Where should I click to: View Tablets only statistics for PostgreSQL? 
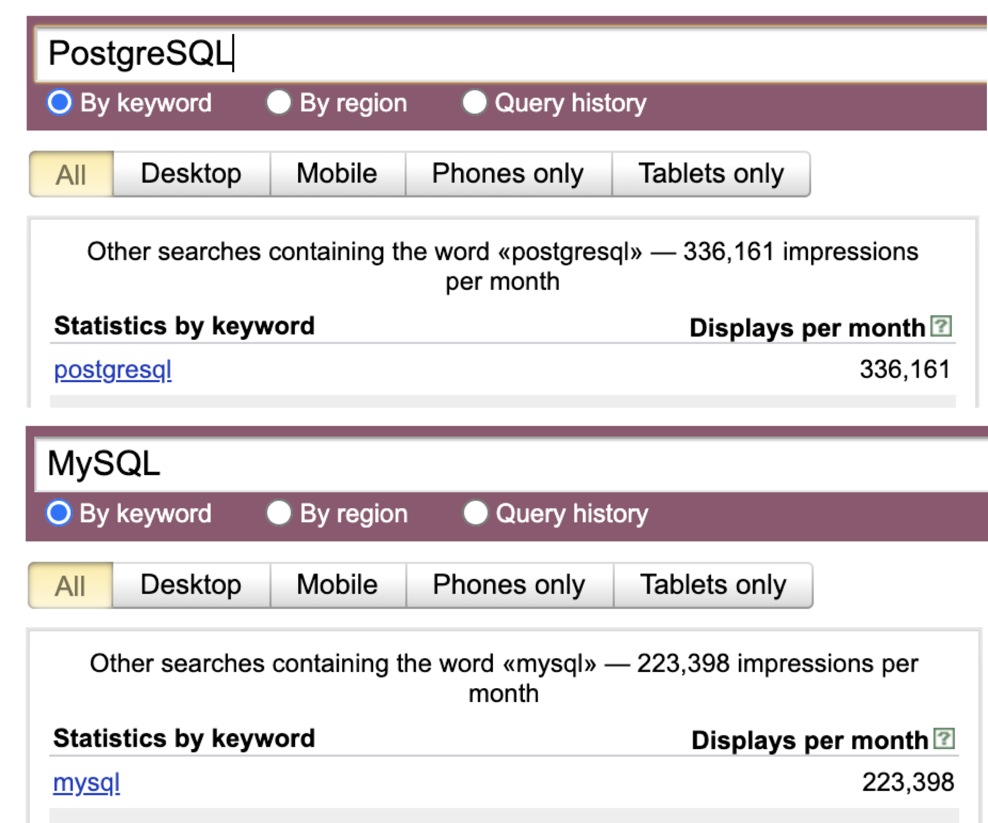click(711, 173)
